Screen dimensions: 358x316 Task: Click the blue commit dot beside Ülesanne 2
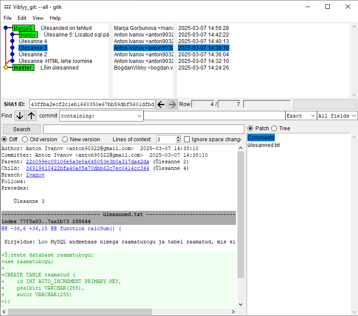tap(12, 54)
